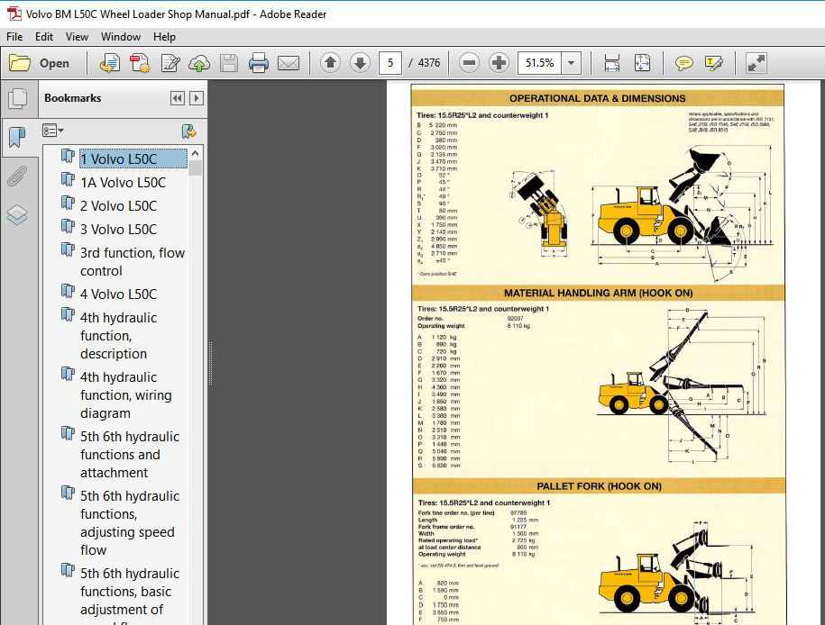Open the View menu

[x=77, y=37]
